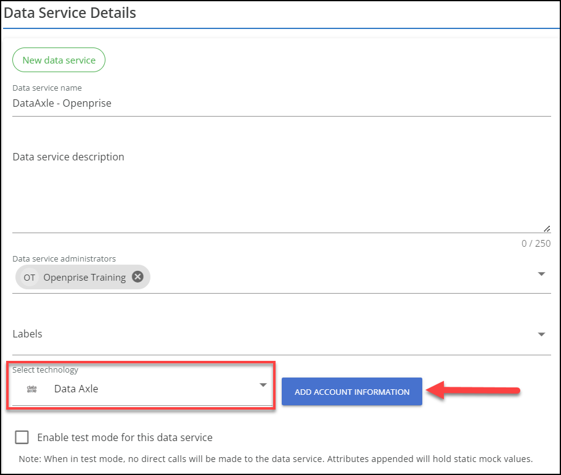Image resolution: width=561 pixels, height=475 pixels.
Task: Select the OT avatar on the administrator chip
Action: tap(30, 278)
